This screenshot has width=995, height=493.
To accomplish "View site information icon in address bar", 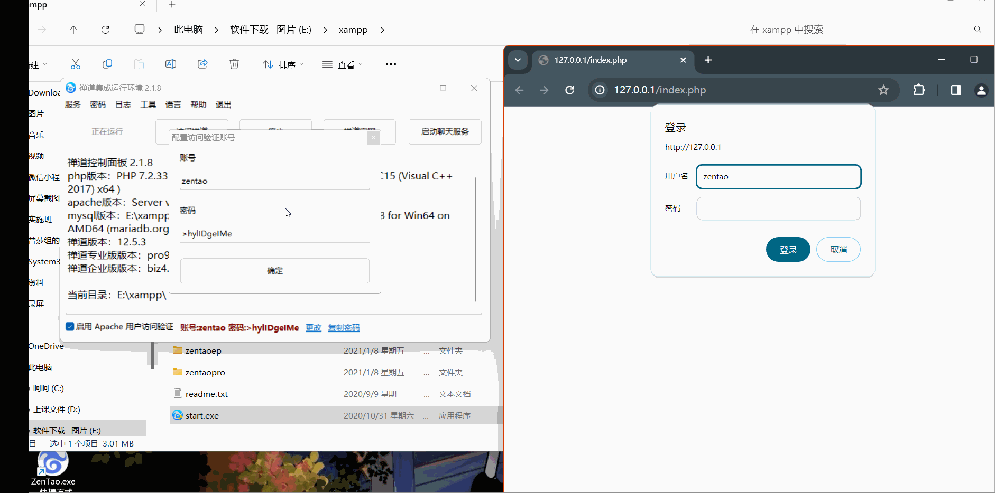I will click(x=600, y=90).
